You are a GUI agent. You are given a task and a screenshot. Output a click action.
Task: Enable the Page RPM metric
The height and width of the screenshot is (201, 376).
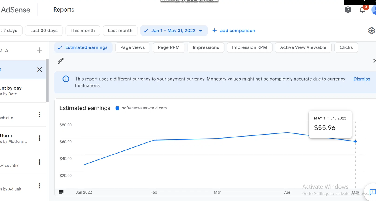point(169,47)
